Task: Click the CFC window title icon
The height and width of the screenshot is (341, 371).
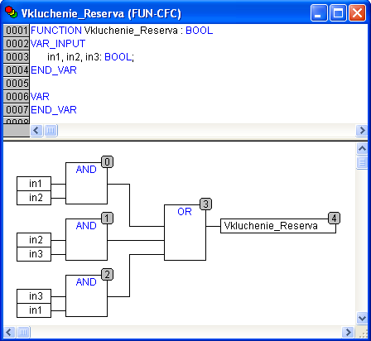Action: (12, 12)
